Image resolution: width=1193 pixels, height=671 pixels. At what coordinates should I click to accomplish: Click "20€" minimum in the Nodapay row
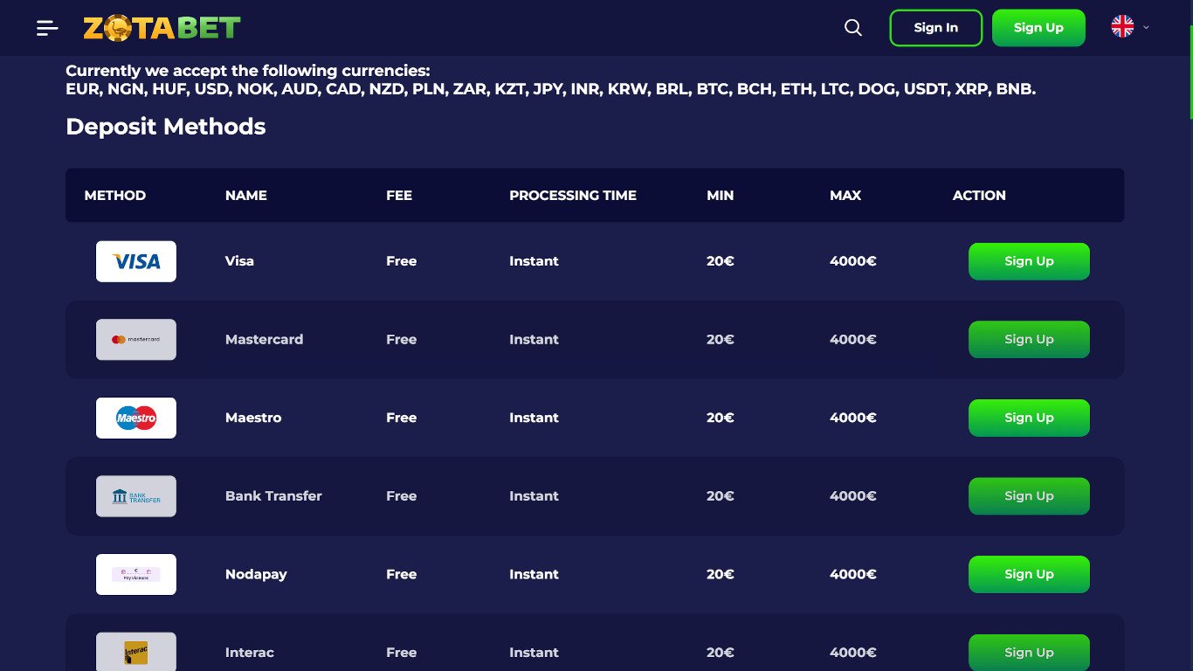pyautogui.click(x=721, y=574)
